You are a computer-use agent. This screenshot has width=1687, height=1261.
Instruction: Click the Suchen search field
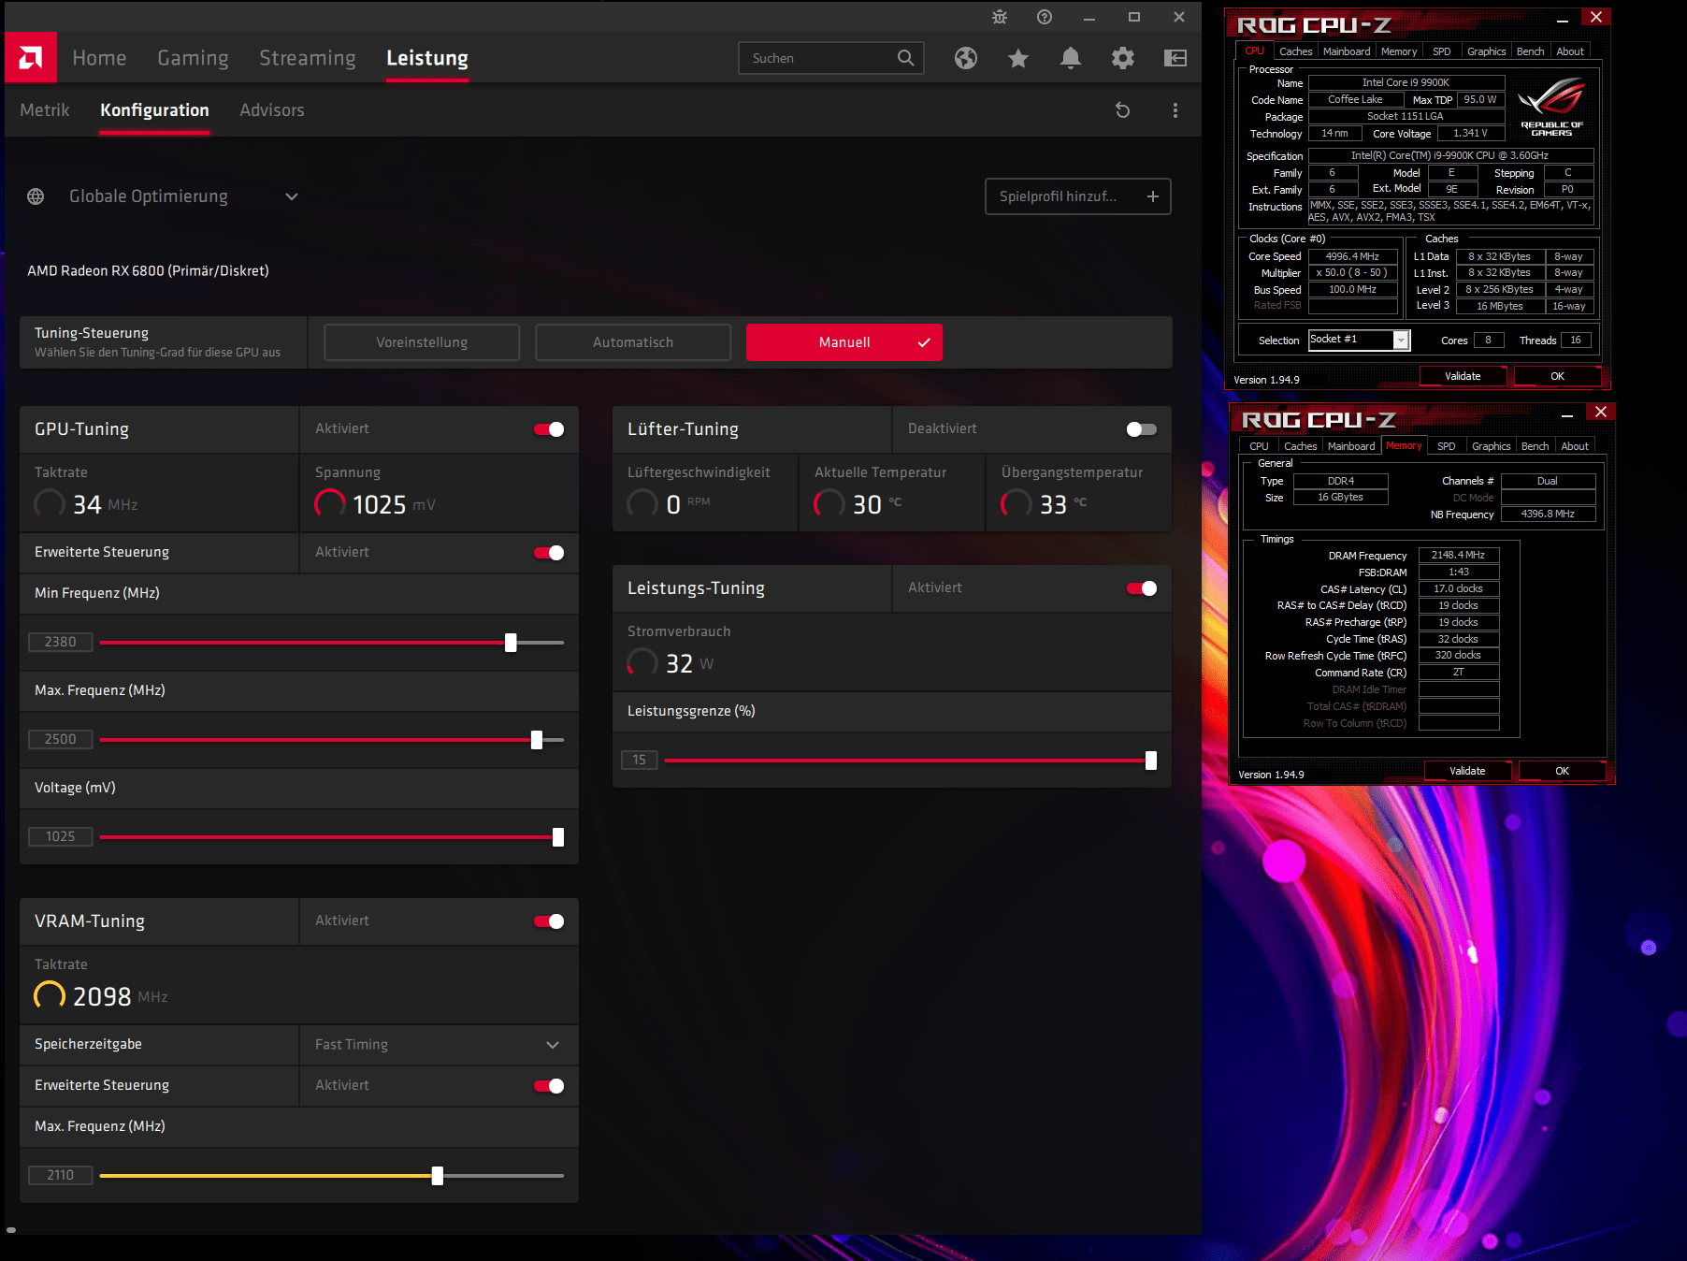831,58
